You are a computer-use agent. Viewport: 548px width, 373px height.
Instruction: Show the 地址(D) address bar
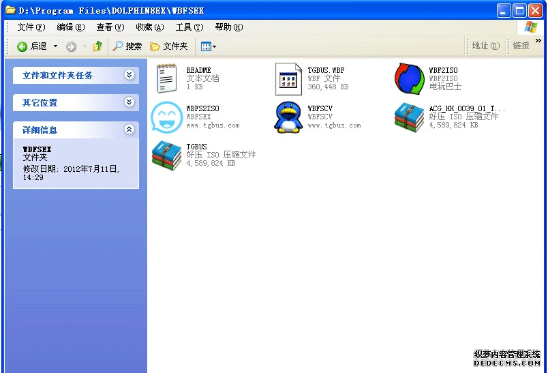pyautogui.click(x=485, y=46)
